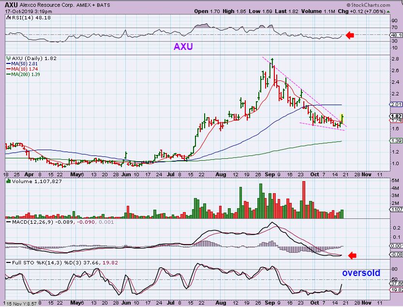Click the Sep label on the price panel date axis

[269, 174]
